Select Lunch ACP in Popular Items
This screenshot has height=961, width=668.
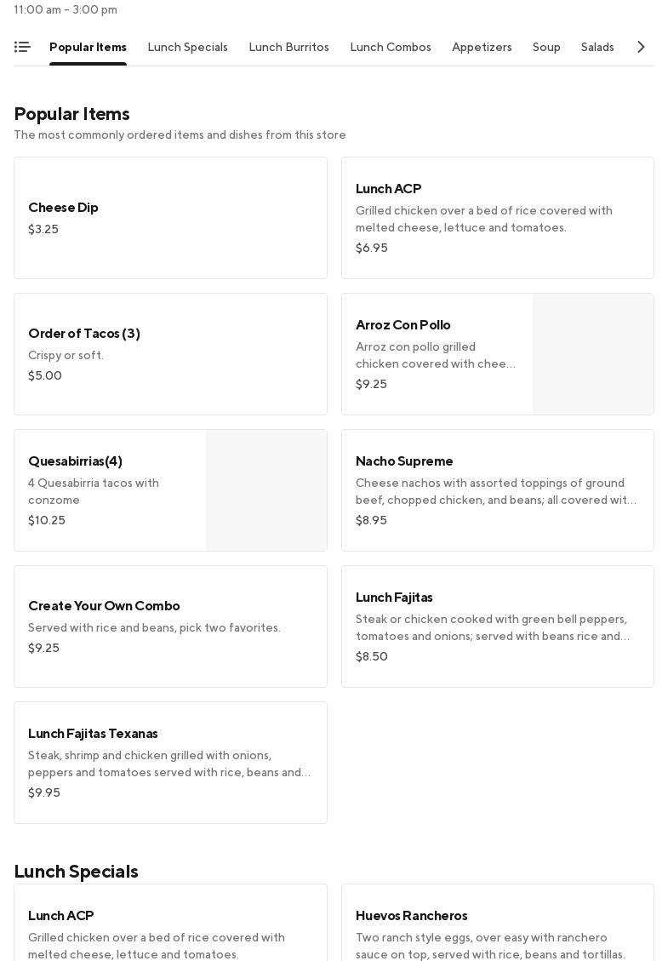click(x=497, y=218)
